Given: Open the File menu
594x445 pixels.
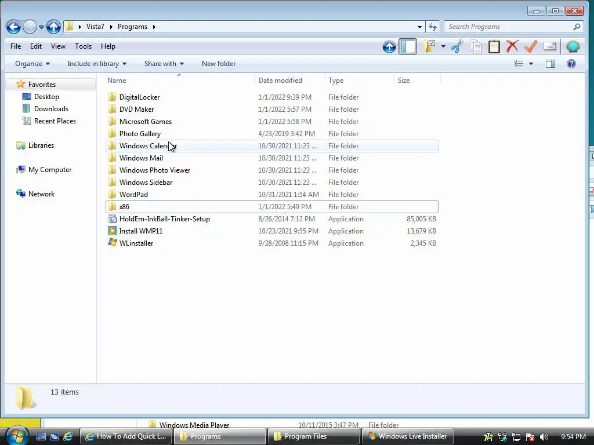Looking at the screenshot, I should tap(16, 46).
